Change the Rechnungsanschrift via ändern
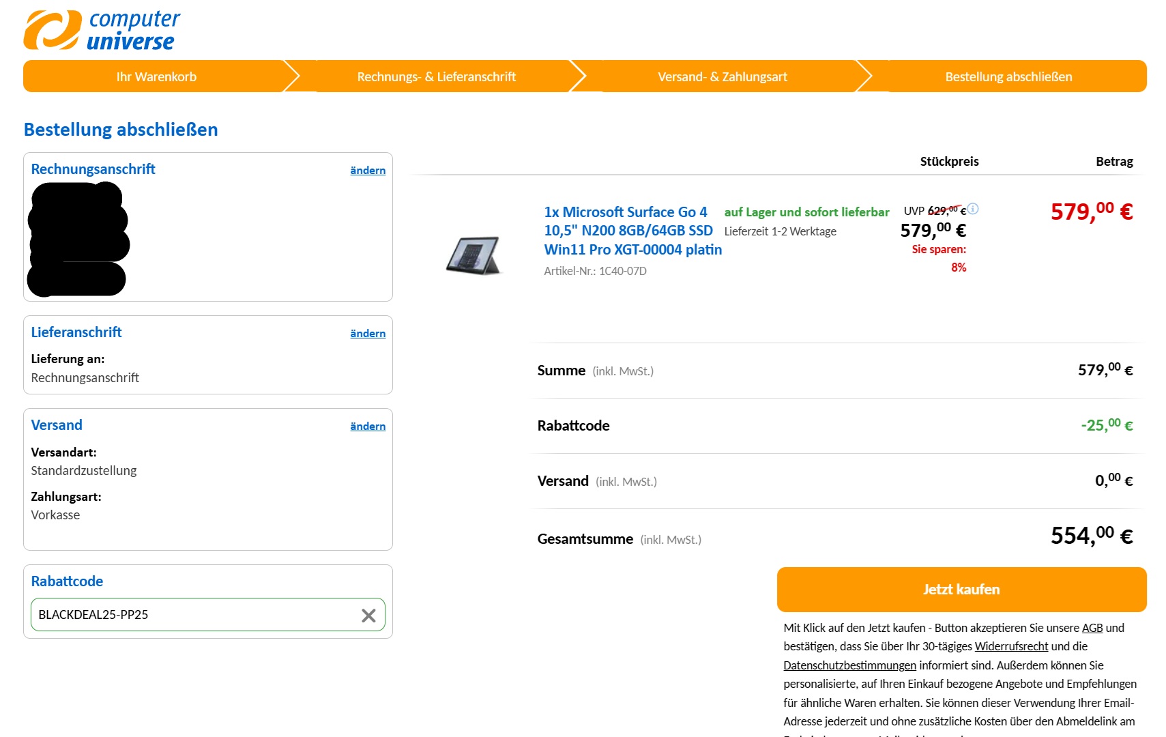The width and height of the screenshot is (1166, 737). pyautogui.click(x=367, y=170)
